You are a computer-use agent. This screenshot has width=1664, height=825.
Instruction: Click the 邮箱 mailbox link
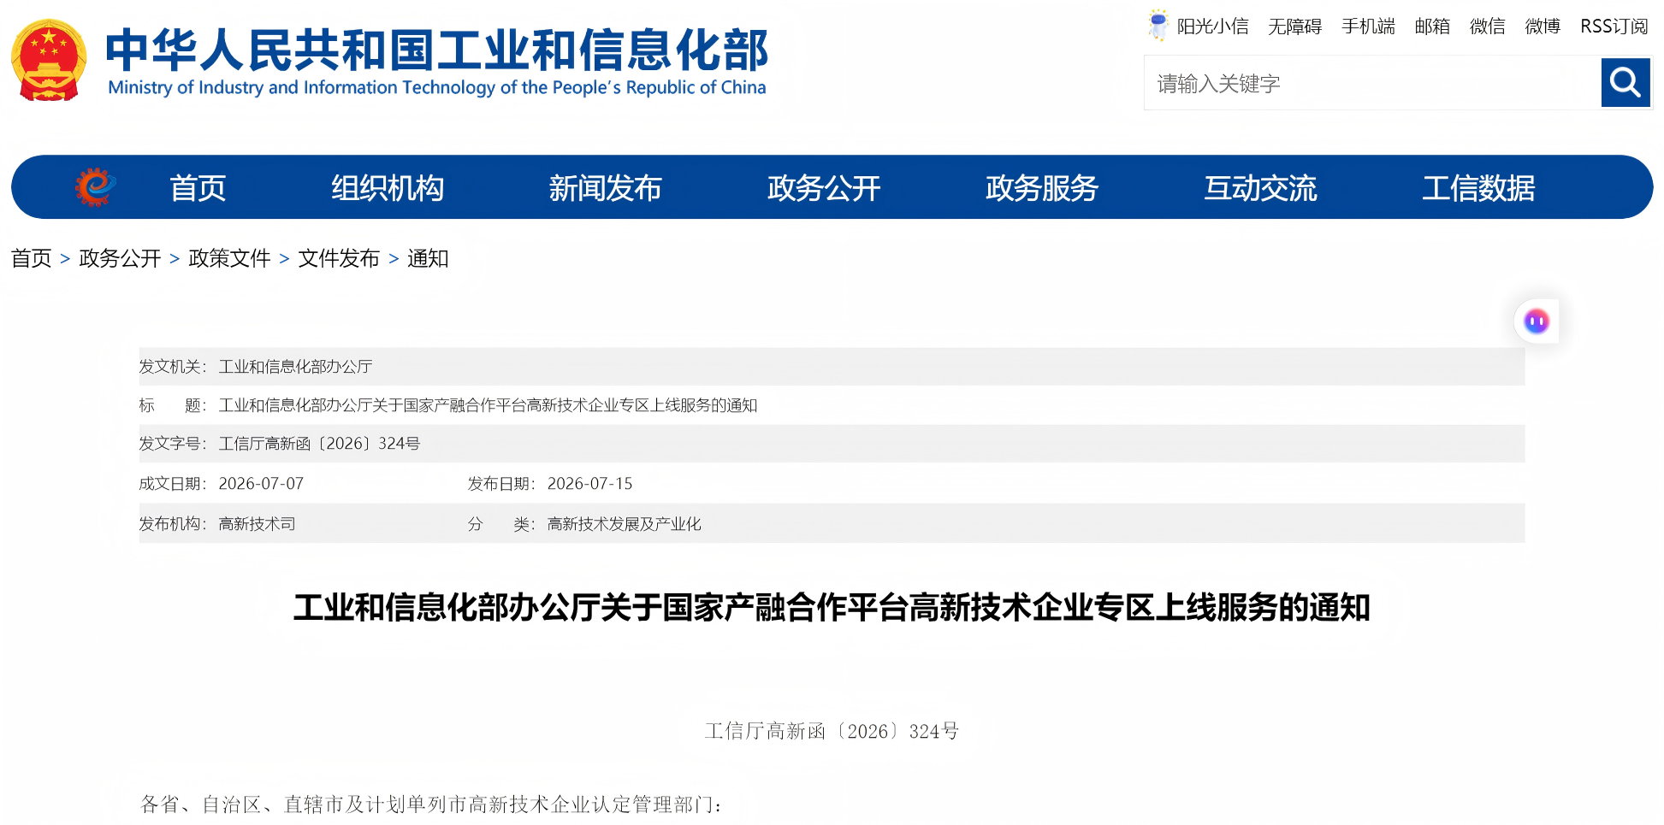click(1432, 27)
